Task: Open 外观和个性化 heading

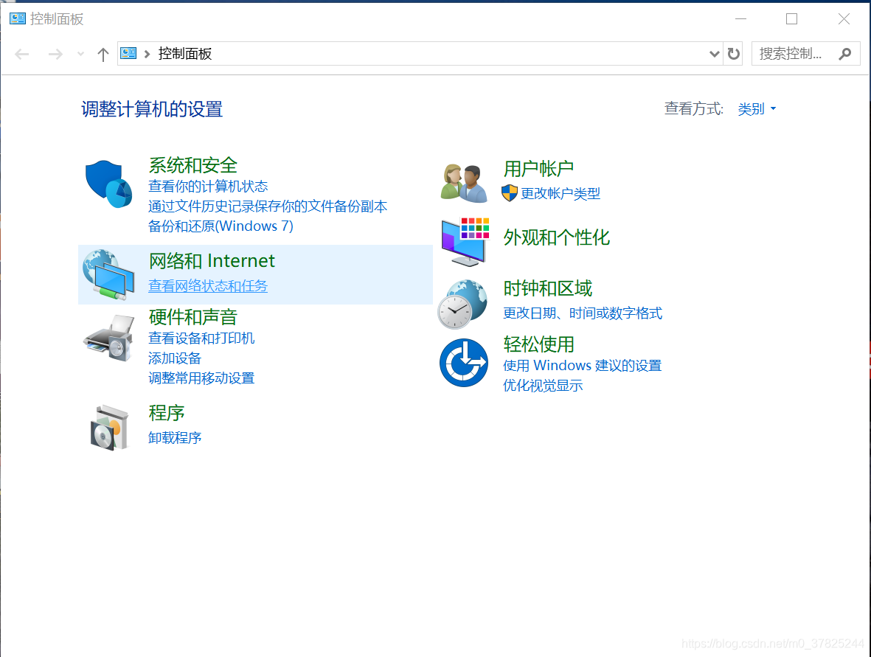Action: point(556,237)
